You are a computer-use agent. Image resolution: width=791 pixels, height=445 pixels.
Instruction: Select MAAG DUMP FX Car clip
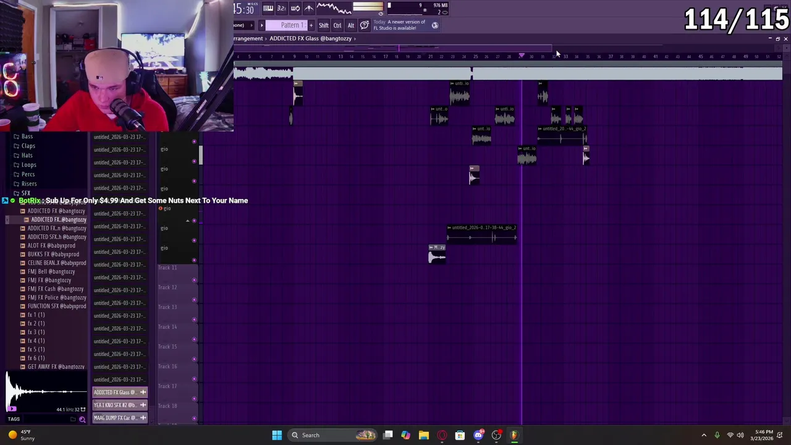point(120,418)
